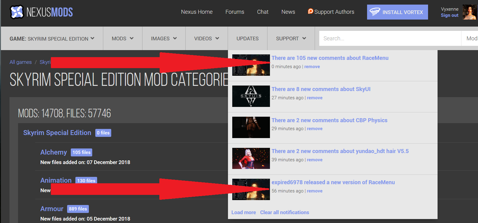Screen dimensions: 478x223
Task: Select the text "39 minutes ago"
Action: (287, 160)
